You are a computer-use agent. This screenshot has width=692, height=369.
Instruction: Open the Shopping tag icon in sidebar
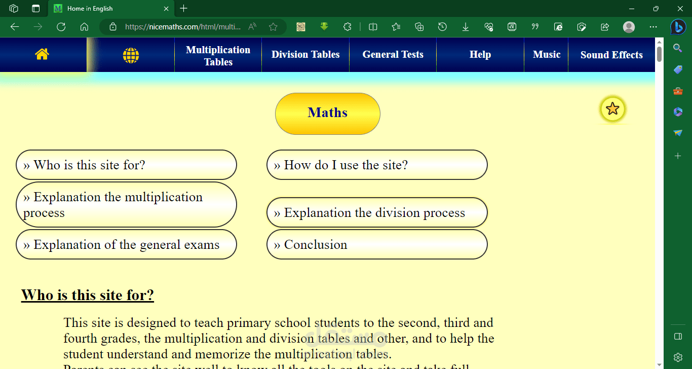(x=678, y=69)
